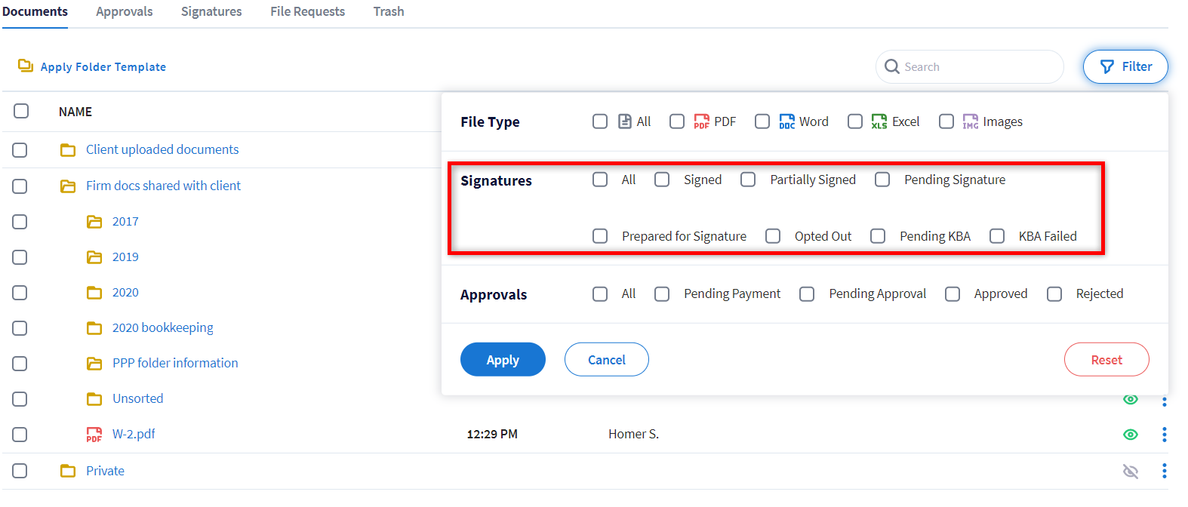Check the Pending Payment approvals filter
The image size is (1188, 507).
pyautogui.click(x=662, y=293)
